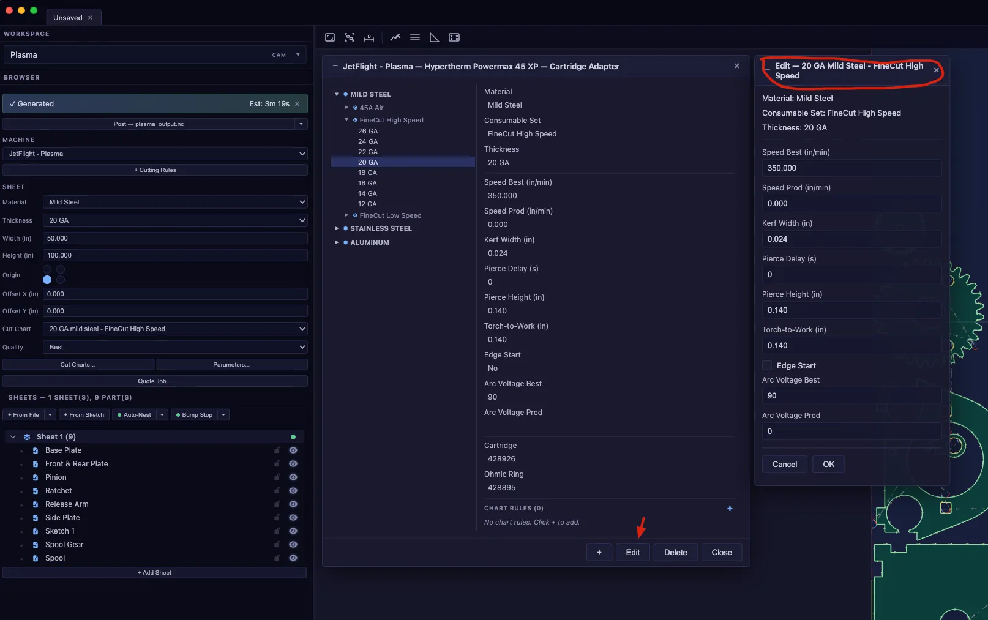Hide the Sketch 1 part with its eye icon

293,531
